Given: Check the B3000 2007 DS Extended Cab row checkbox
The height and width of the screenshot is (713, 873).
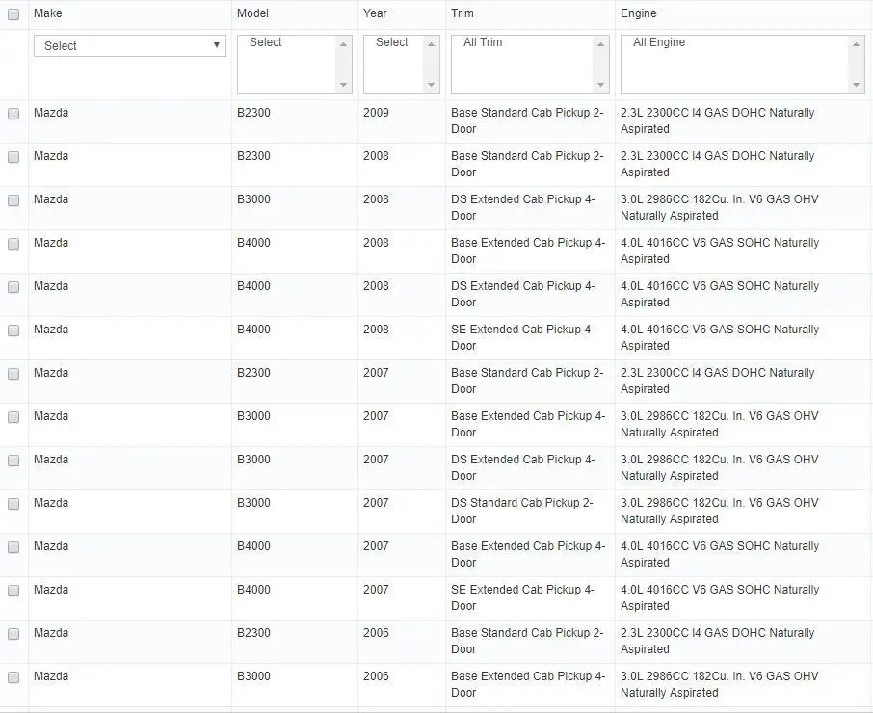Looking at the screenshot, I should pyautogui.click(x=13, y=461).
